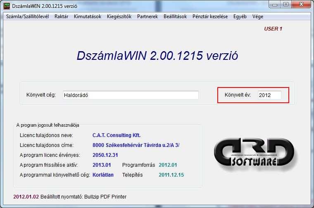Click the Telepítés date 2011.12.15
Screen dimensions: 314x208
[171, 175]
